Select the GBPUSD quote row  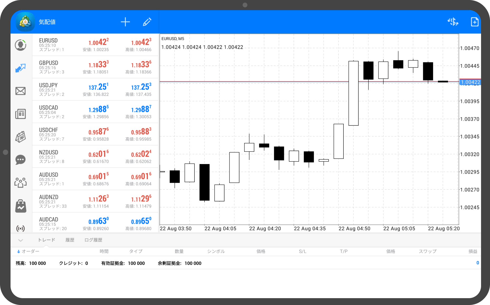coord(95,67)
